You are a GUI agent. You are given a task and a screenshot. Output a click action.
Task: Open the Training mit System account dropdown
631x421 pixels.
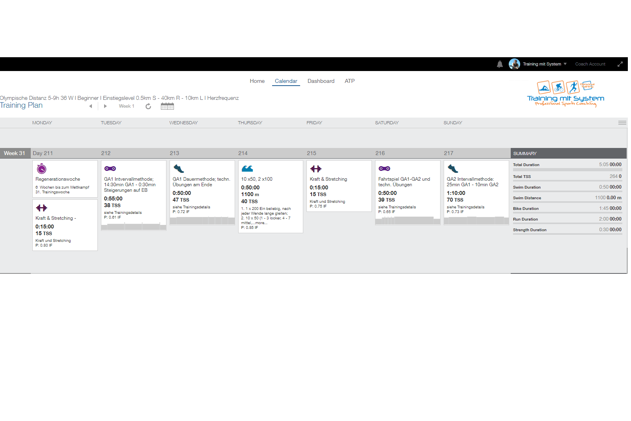[544, 64]
